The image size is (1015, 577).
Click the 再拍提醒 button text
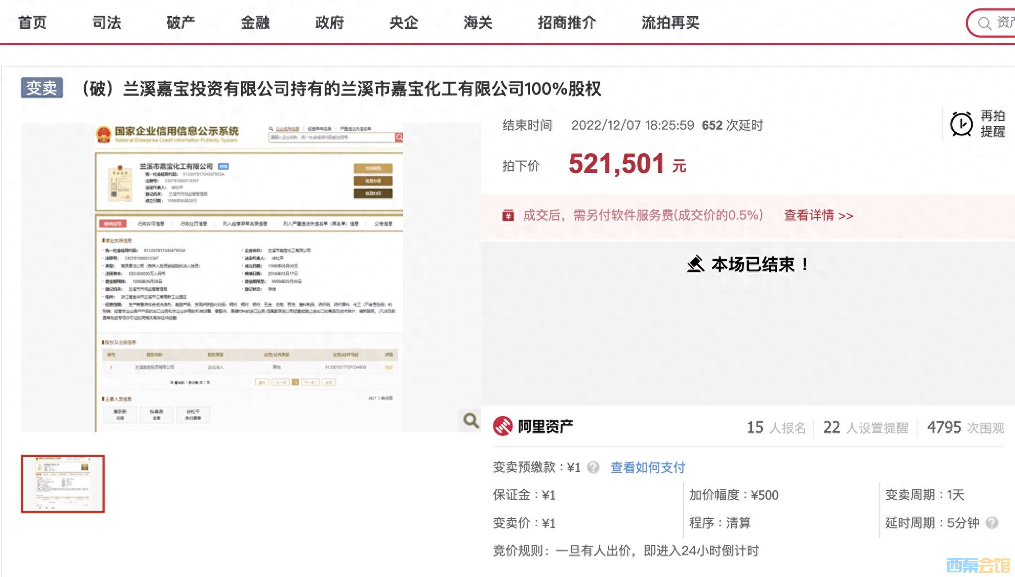[993, 124]
